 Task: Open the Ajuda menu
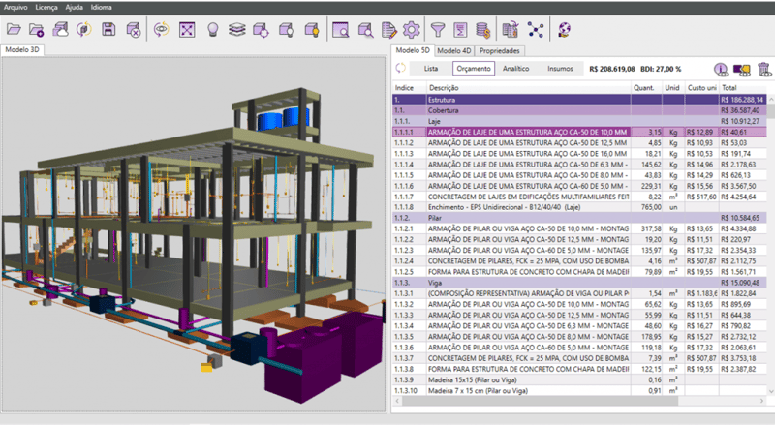tap(75, 8)
